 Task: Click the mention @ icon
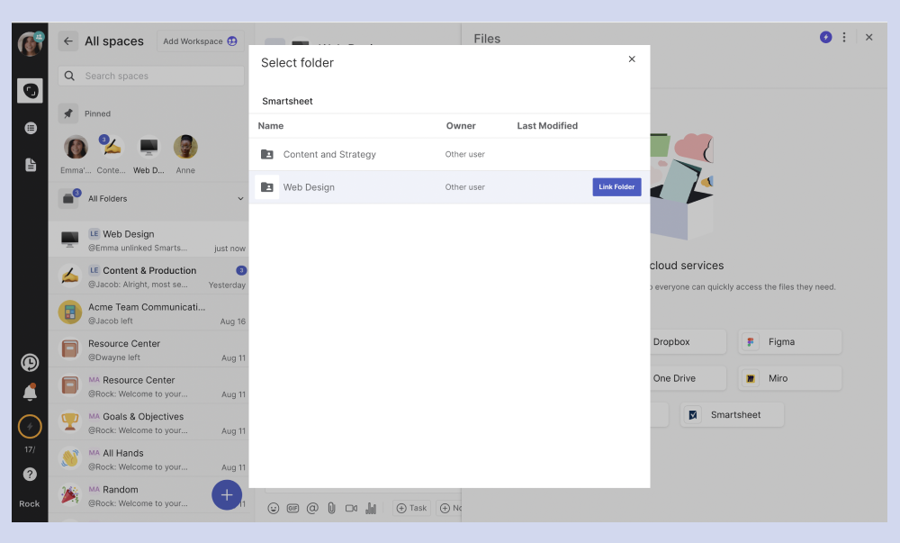(x=312, y=508)
